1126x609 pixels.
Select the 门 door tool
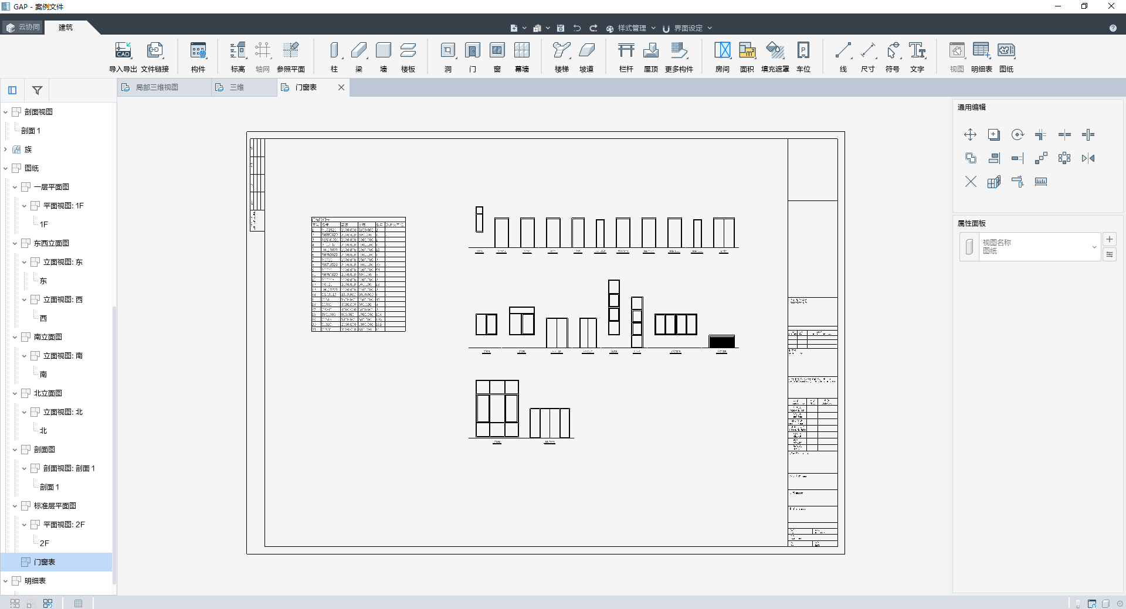tap(473, 57)
